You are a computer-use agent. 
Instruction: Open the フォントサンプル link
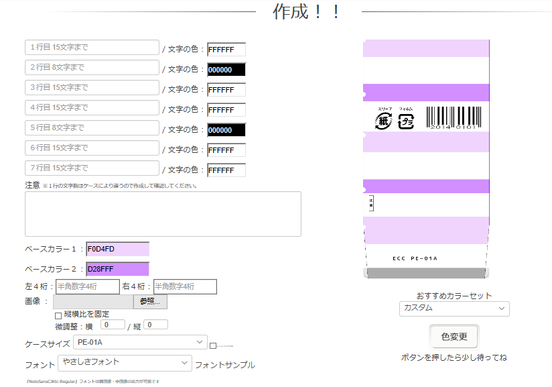point(225,365)
